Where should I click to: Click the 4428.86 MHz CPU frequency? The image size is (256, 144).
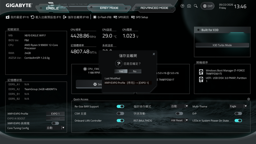[x=83, y=36]
